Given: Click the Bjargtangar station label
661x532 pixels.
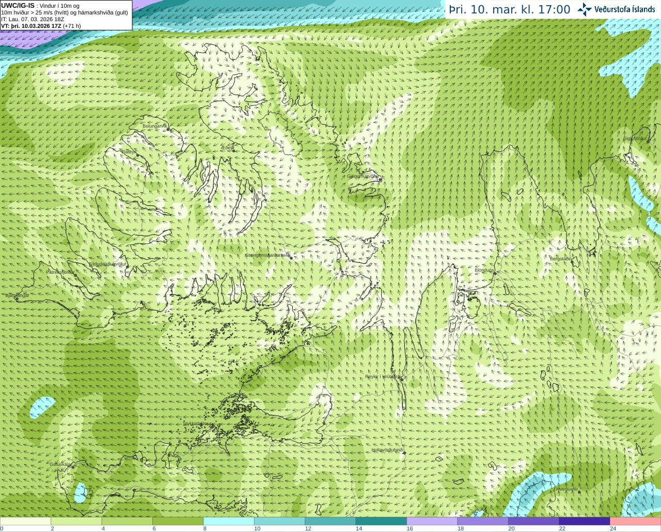Looking at the screenshot, I should (x=17, y=295).
